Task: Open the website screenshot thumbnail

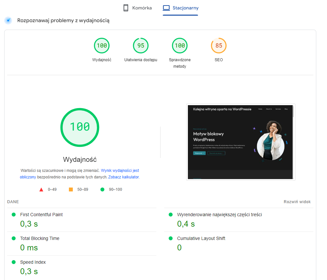Action: pos(241,142)
